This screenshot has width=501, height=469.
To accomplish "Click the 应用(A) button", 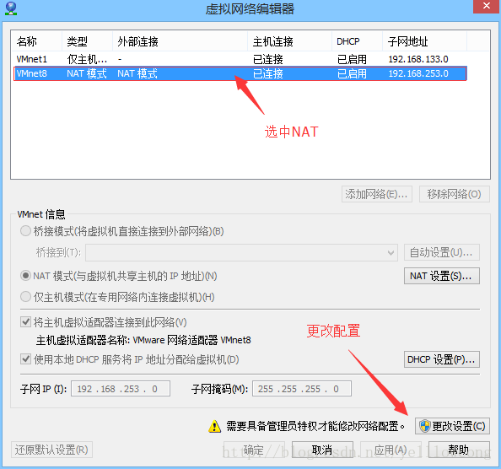I will [391, 450].
